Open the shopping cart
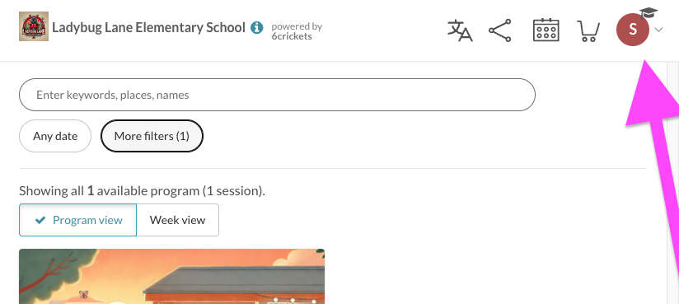Viewport: 679px width, 304px height. tap(588, 31)
